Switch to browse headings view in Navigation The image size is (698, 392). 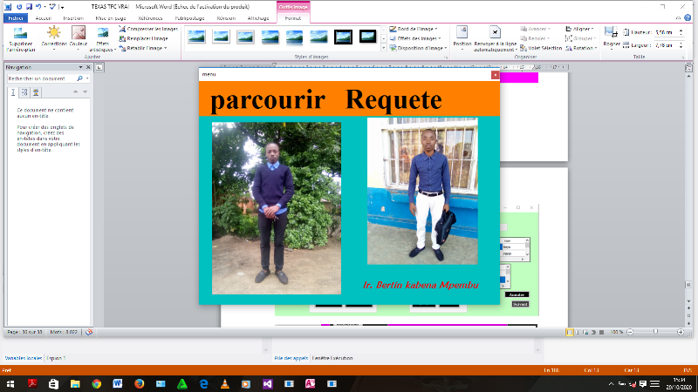13,91
